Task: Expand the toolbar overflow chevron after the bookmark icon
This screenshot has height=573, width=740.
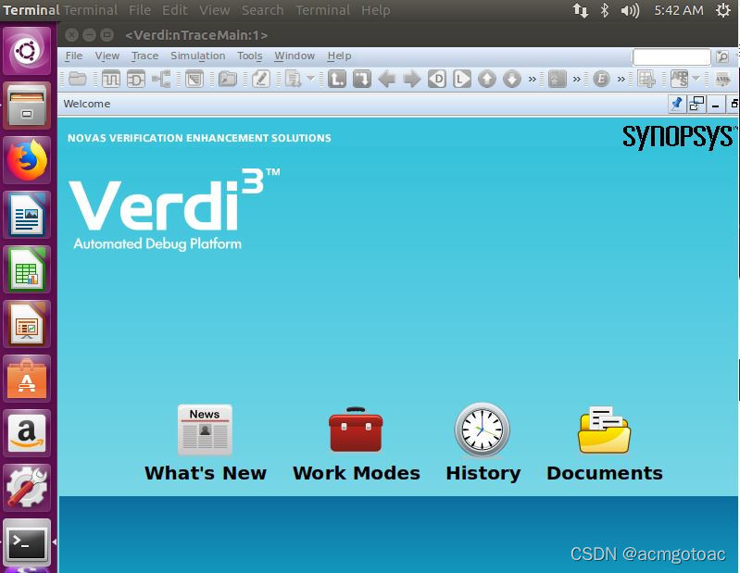Action: click(x=576, y=79)
